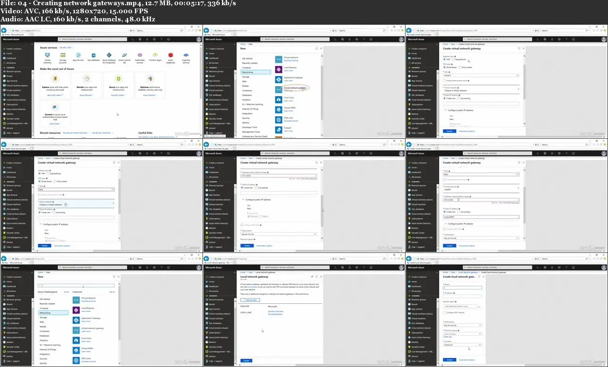The height and width of the screenshot is (367, 608).
Task: Open App Services icon under Azure services heading
Action: click(78, 55)
